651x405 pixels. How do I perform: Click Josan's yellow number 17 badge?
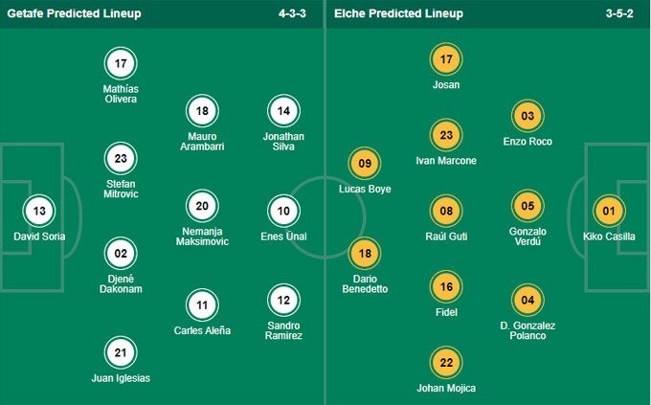tap(446, 59)
